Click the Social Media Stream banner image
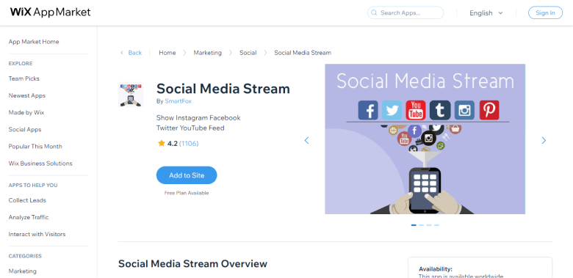The image size is (573, 278). pos(425,139)
